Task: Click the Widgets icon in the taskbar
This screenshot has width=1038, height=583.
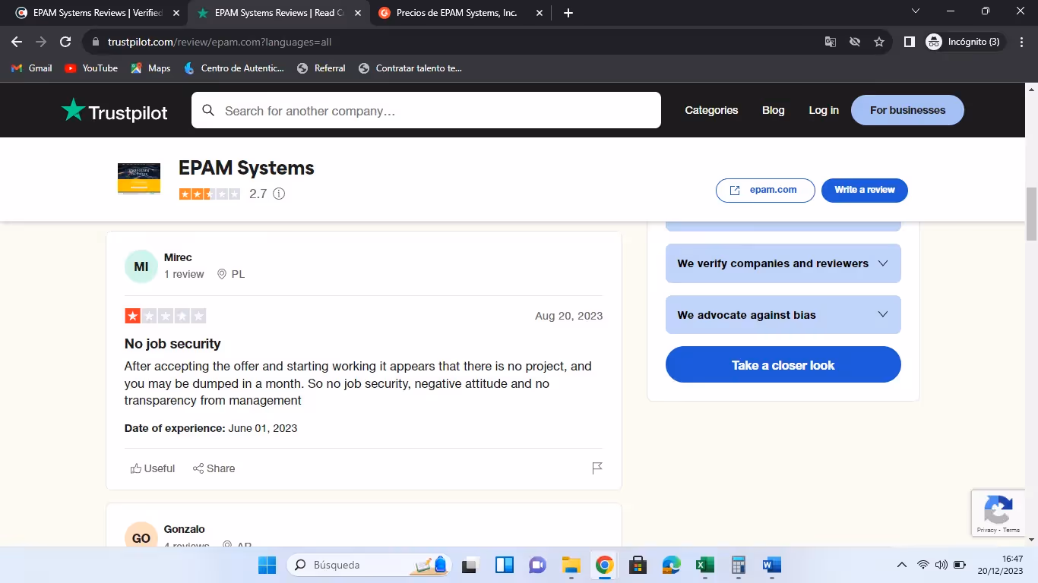Action: pos(504,565)
